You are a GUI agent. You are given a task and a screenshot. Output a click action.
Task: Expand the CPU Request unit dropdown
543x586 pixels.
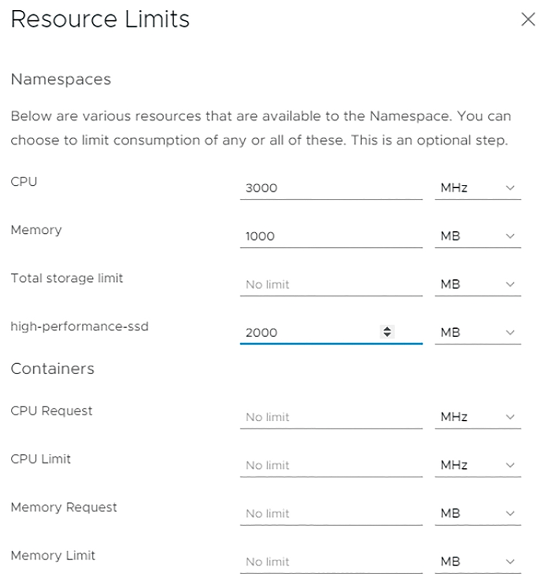click(478, 417)
